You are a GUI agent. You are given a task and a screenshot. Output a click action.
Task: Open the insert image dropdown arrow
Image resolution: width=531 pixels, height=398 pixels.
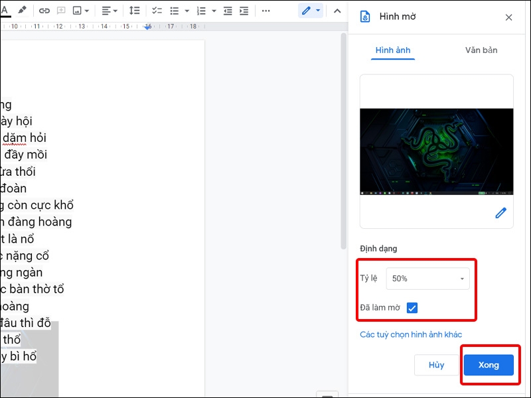coord(87,11)
